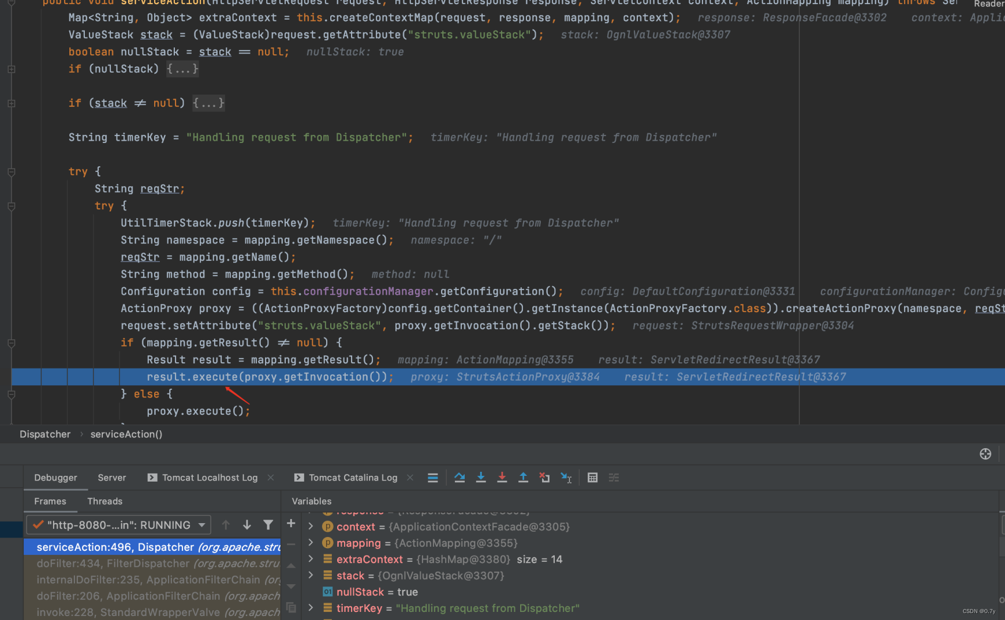Click the Add Watch plus icon
Image resolution: width=1005 pixels, height=620 pixels.
pos(291,524)
